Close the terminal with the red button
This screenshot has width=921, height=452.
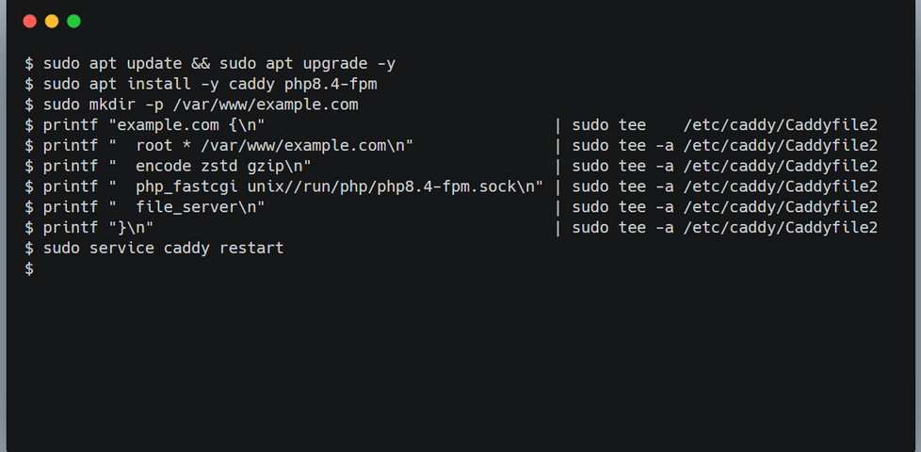pyautogui.click(x=29, y=21)
